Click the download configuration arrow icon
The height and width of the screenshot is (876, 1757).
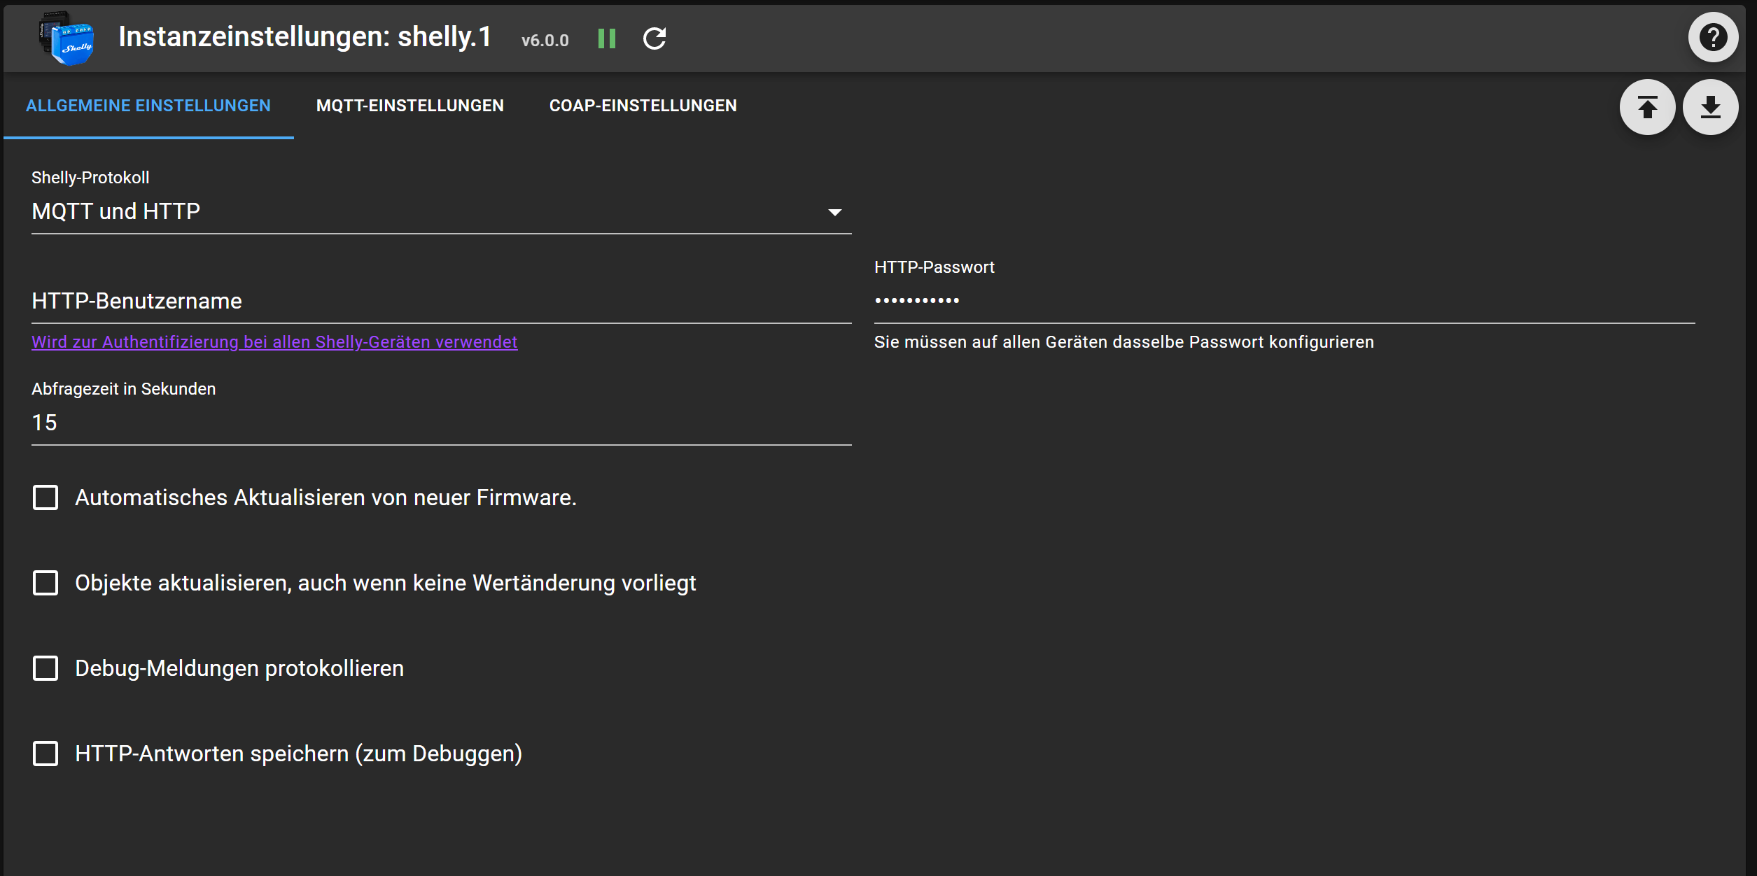tap(1710, 108)
